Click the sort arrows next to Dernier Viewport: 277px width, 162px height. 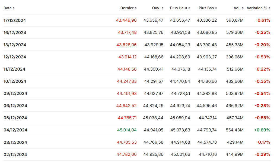coord(136,8)
